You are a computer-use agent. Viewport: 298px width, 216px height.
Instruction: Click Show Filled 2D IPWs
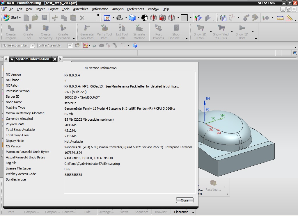pyautogui.click(x=221, y=32)
